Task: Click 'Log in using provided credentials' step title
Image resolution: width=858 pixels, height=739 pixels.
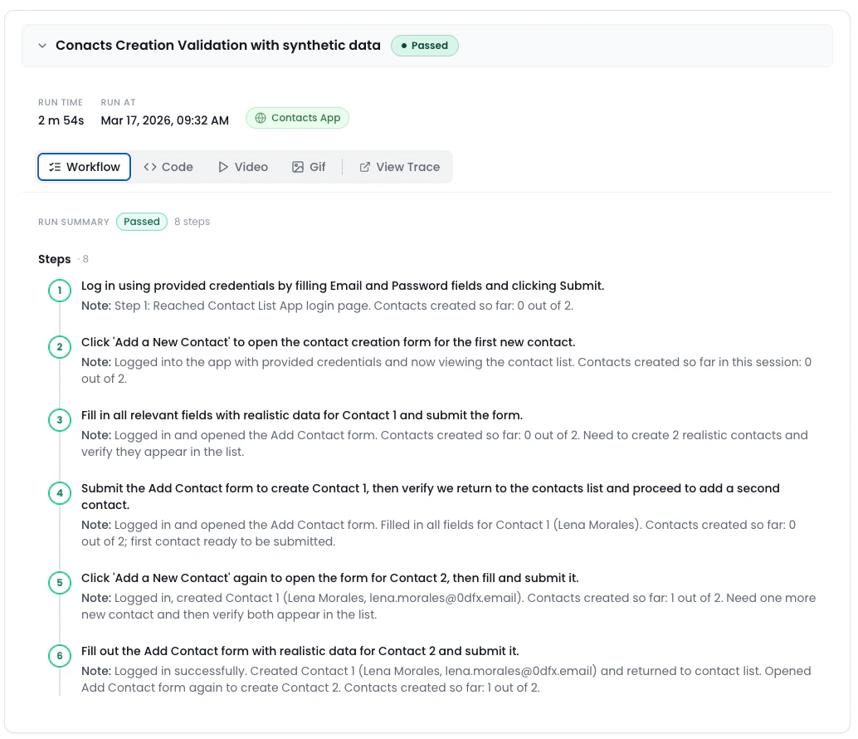Action: pyautogui.click(x=343, y=286)
